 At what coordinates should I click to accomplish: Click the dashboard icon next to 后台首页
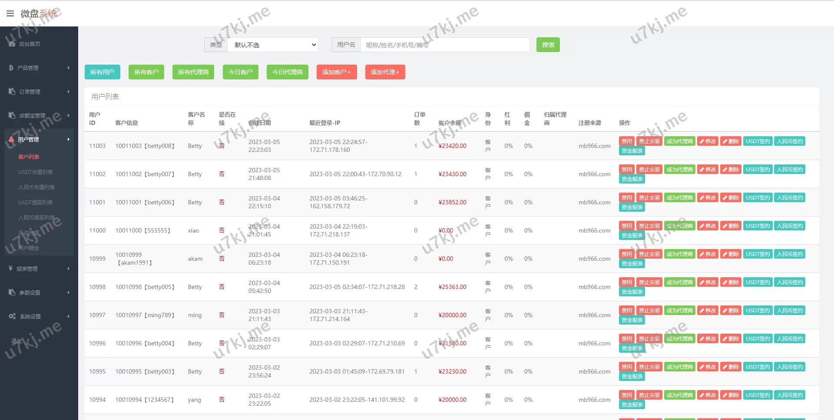pos(12,44)
